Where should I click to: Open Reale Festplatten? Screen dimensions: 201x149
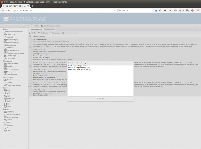11,64
